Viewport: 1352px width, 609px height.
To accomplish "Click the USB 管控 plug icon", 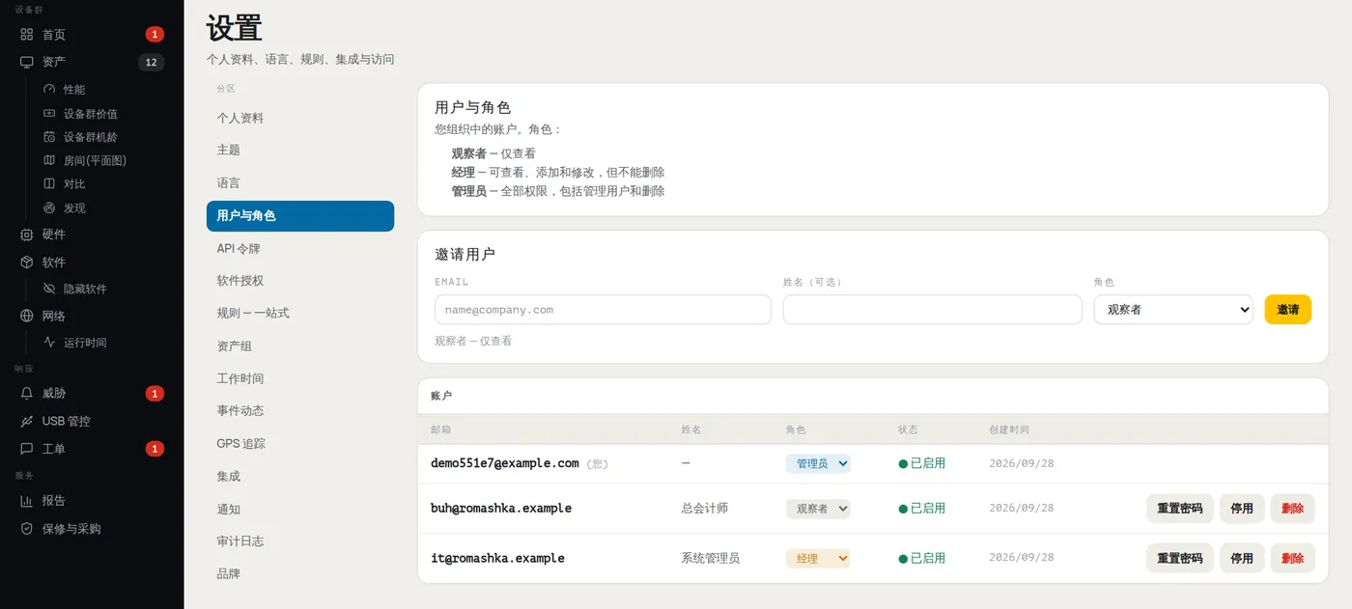I will point(26,422).
